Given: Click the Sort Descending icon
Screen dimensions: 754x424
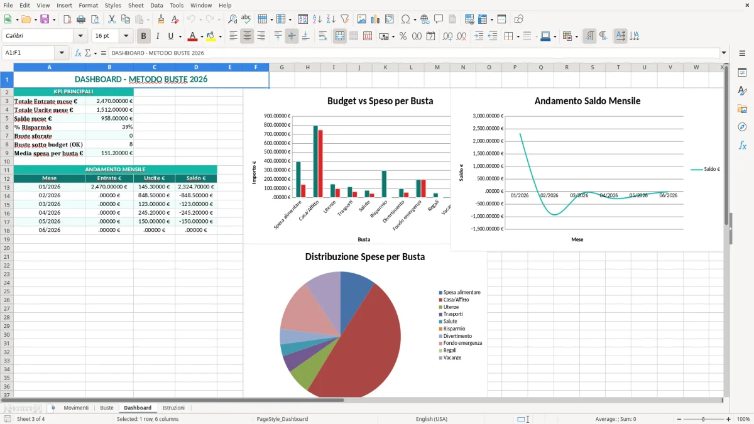Looking at the screenshot, I should (331, 19).
